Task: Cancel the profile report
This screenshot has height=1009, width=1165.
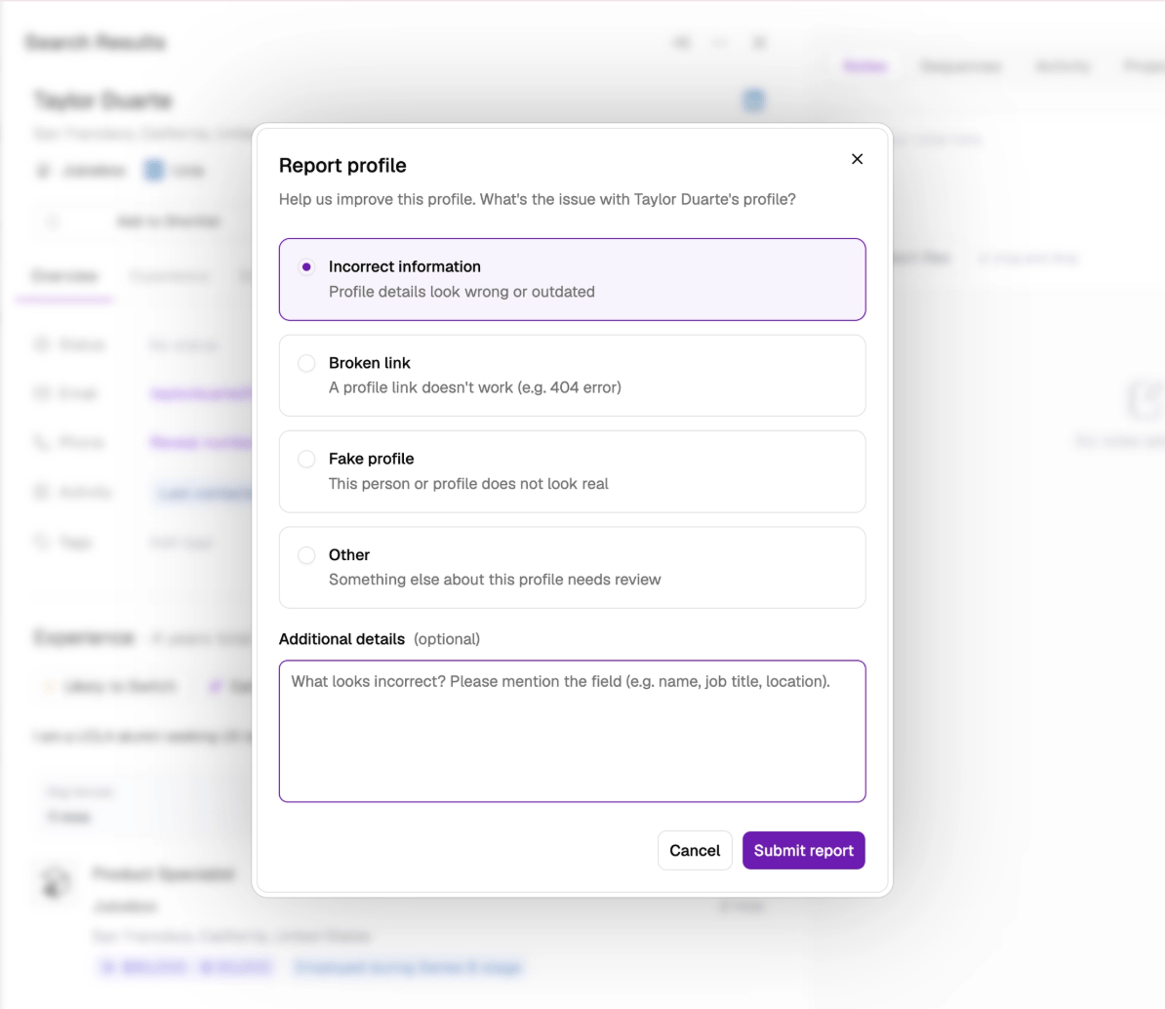Action: (x=695, y=850)
